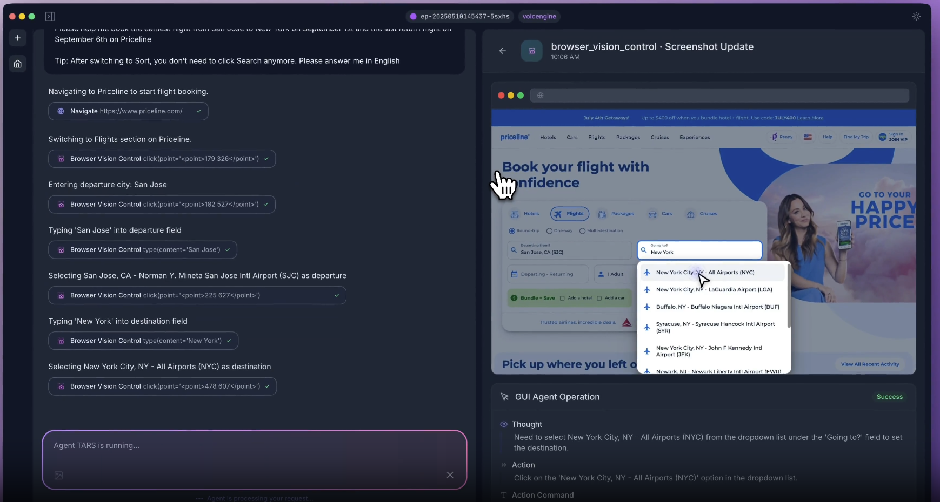Stop agent with the X icon

click(x=450, y=475)
